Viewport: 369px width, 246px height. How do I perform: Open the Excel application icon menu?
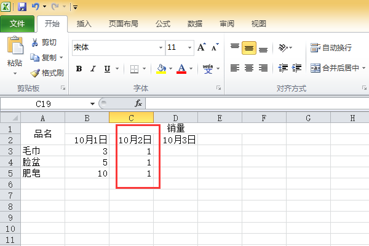click(6, 7)
